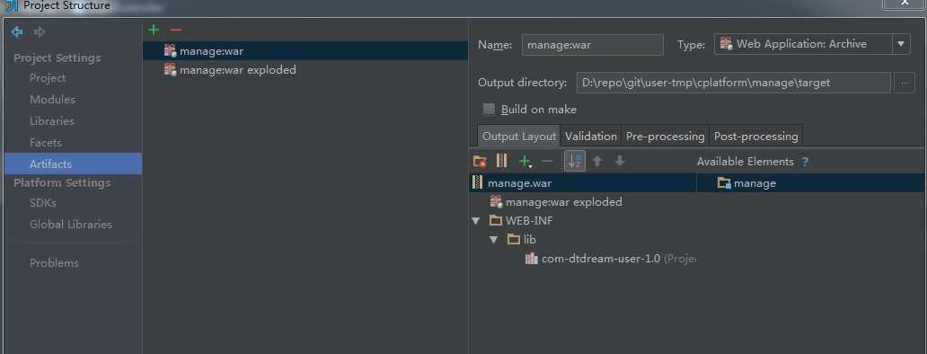The image size is (927, 354).
Task: Click the create archive icon in layout toolbar
Action: click(501, 160)
